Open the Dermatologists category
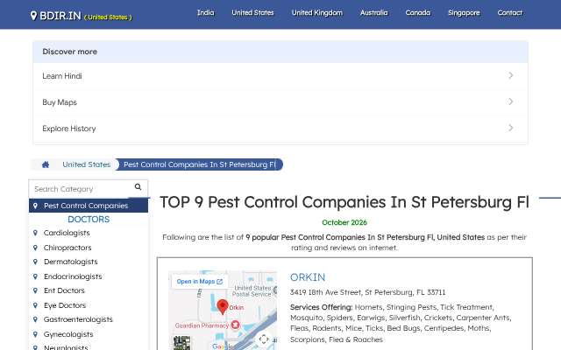This screenshot has width=561, height=350. 70,262
